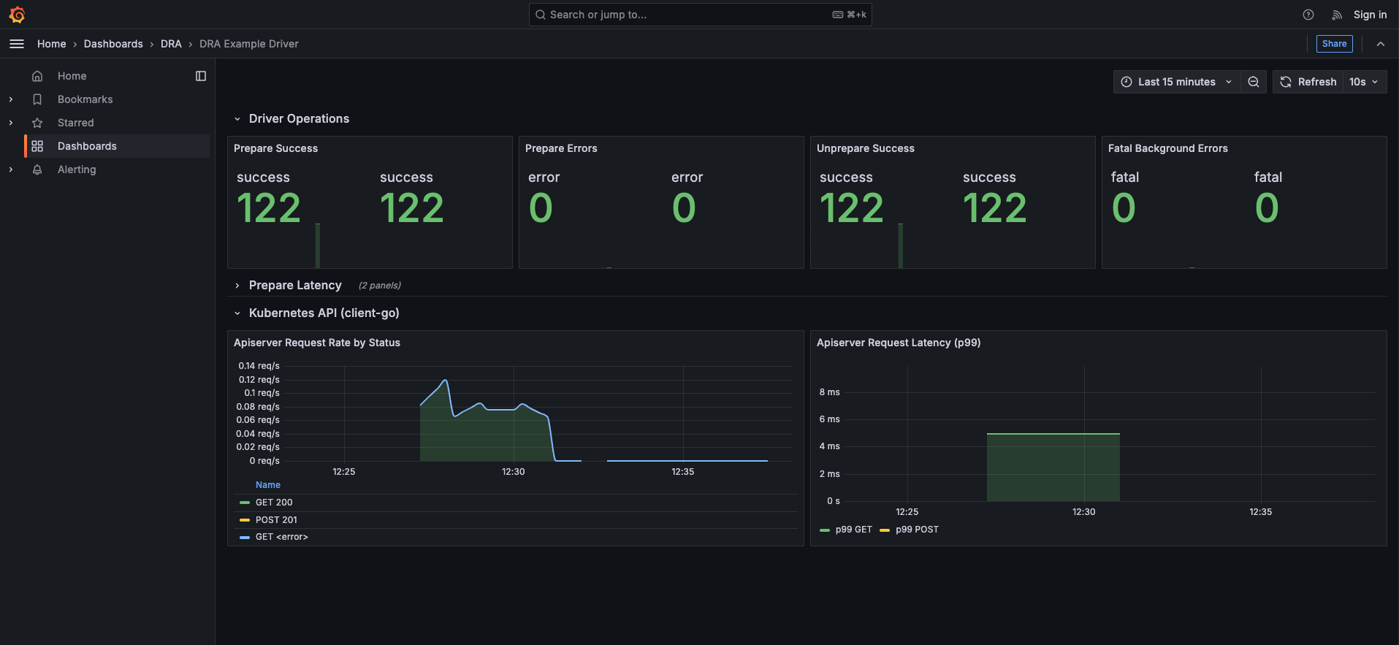Click the GET <error> blue legend swatch
1399x645 pixels.
(245, 537)
